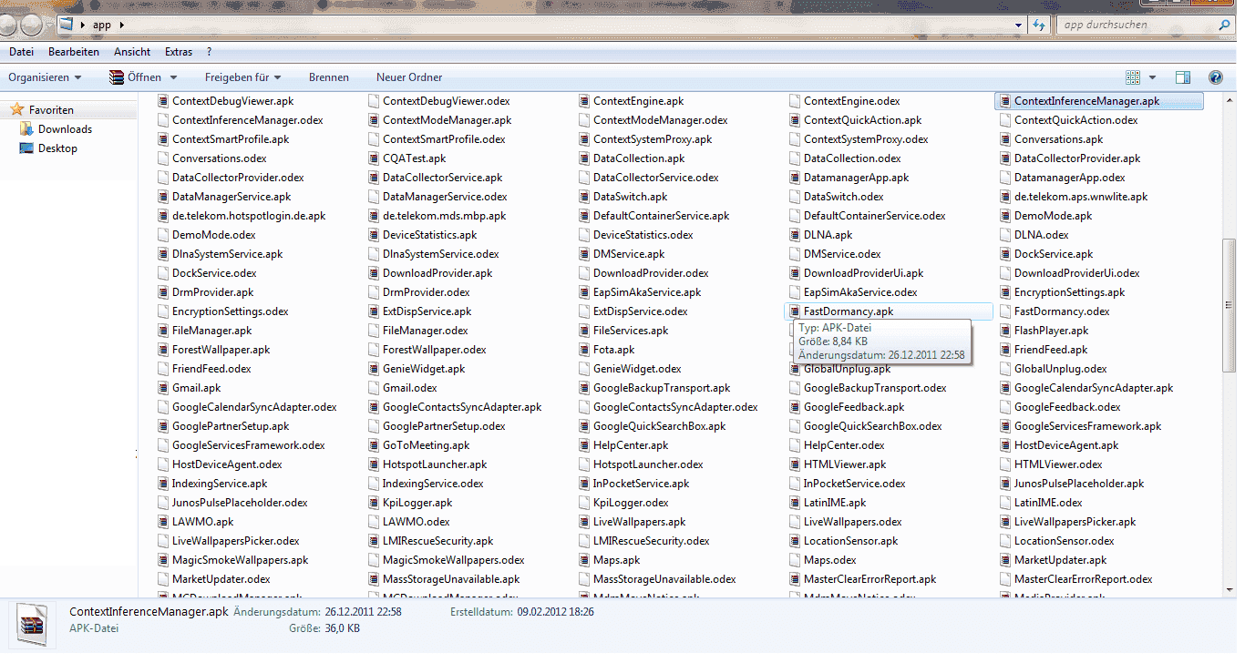Screen dimensions: 1245x663
Task: Select file de.telekom.hotspotlogin.de.apk
Action: pos(249,216)
